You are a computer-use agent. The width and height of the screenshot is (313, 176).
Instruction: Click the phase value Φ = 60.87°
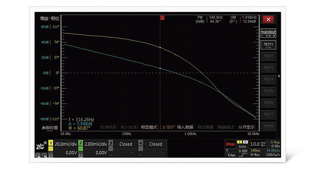click(79, 128)
